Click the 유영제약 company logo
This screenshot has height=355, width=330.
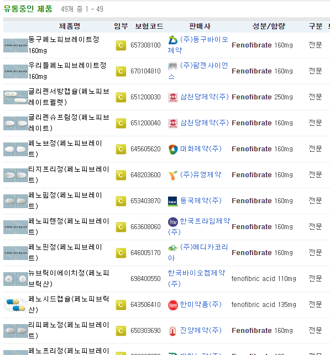[x=173, y=175]
